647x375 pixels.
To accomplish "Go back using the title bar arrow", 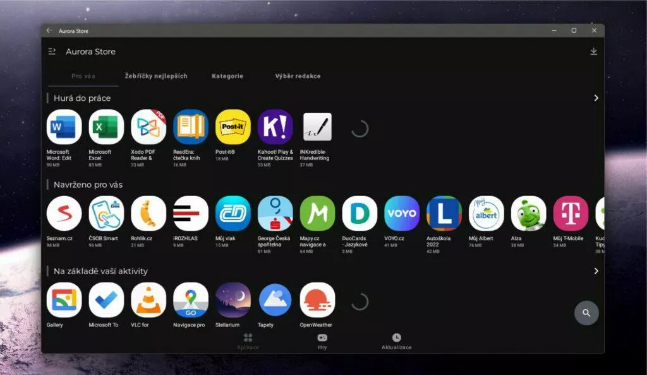I will coord(49,30).
